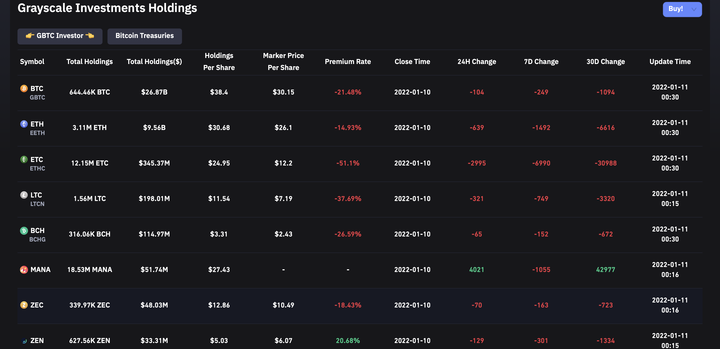Select the 24H Change column header

click(476, 61)
